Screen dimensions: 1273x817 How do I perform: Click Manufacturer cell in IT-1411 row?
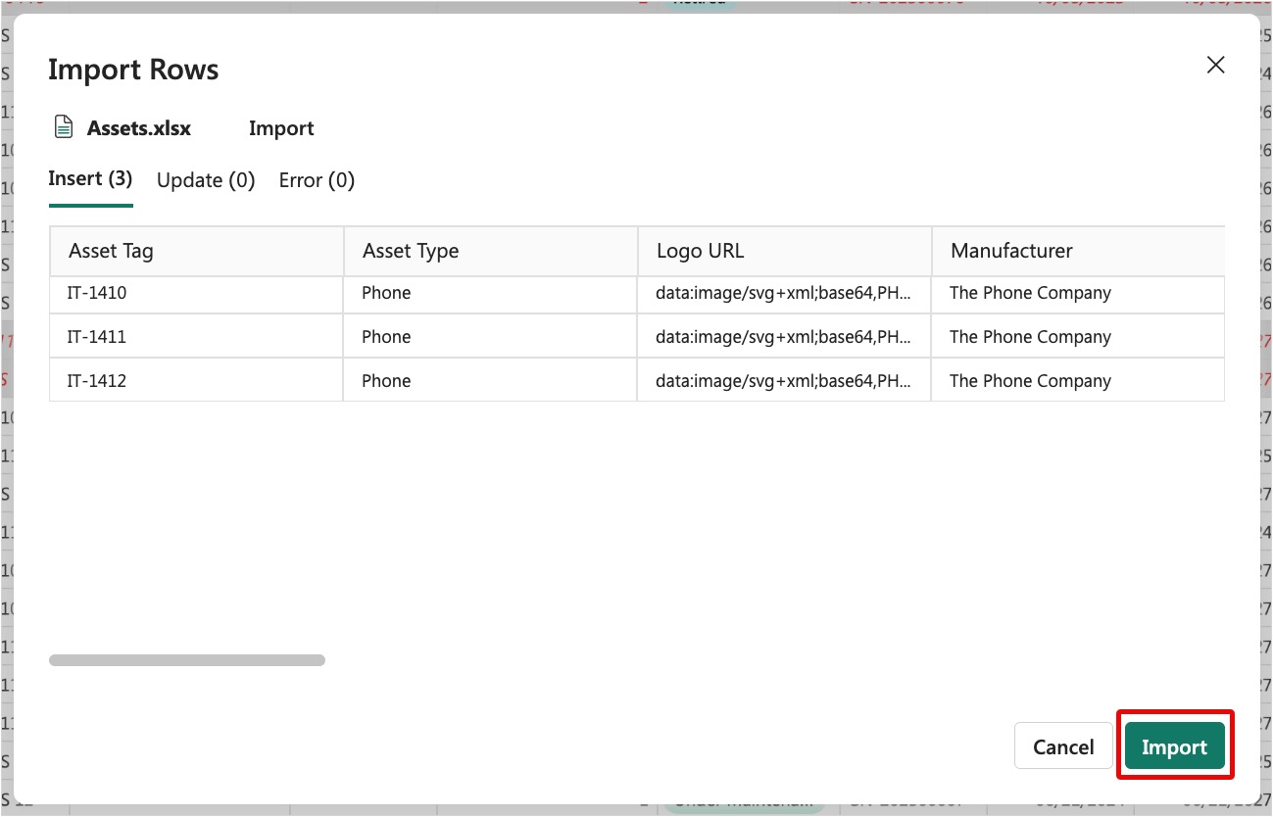click(x=1078, y=337)
